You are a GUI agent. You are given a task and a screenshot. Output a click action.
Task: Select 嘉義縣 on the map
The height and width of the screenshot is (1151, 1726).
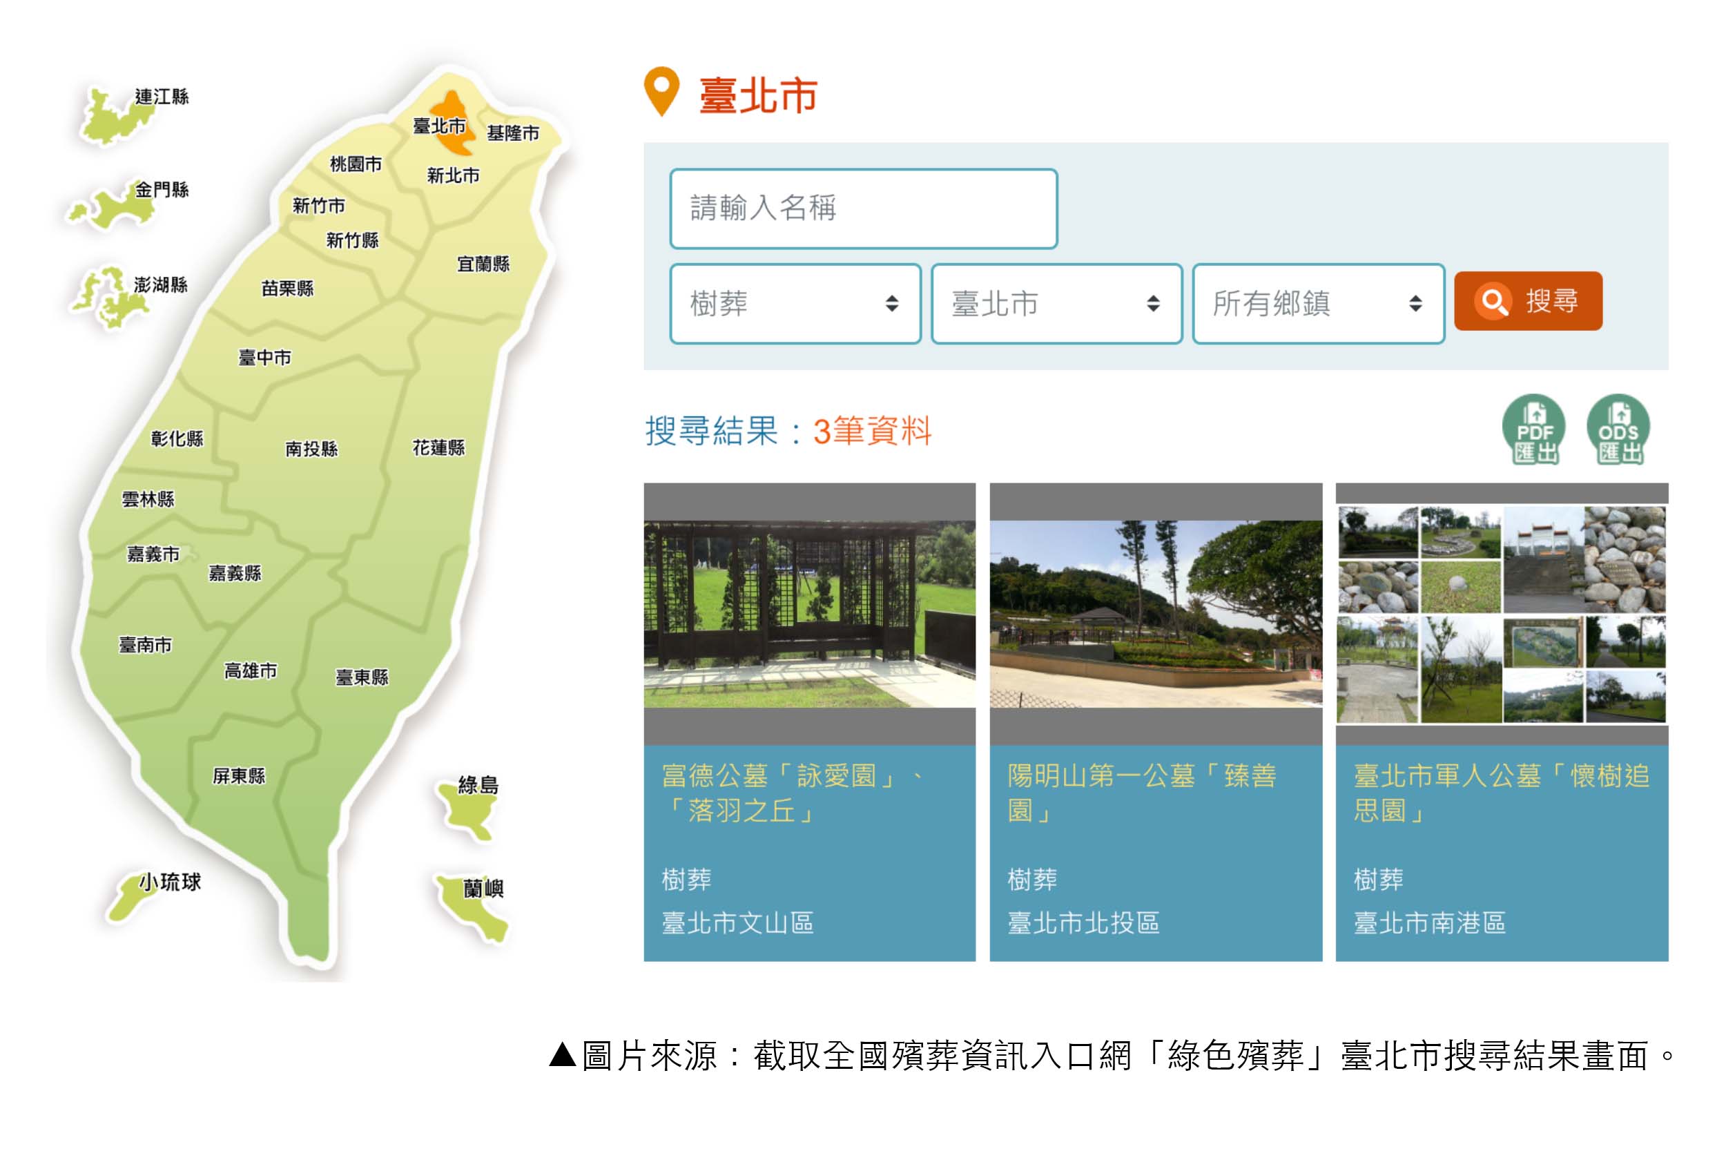[235, 573]
